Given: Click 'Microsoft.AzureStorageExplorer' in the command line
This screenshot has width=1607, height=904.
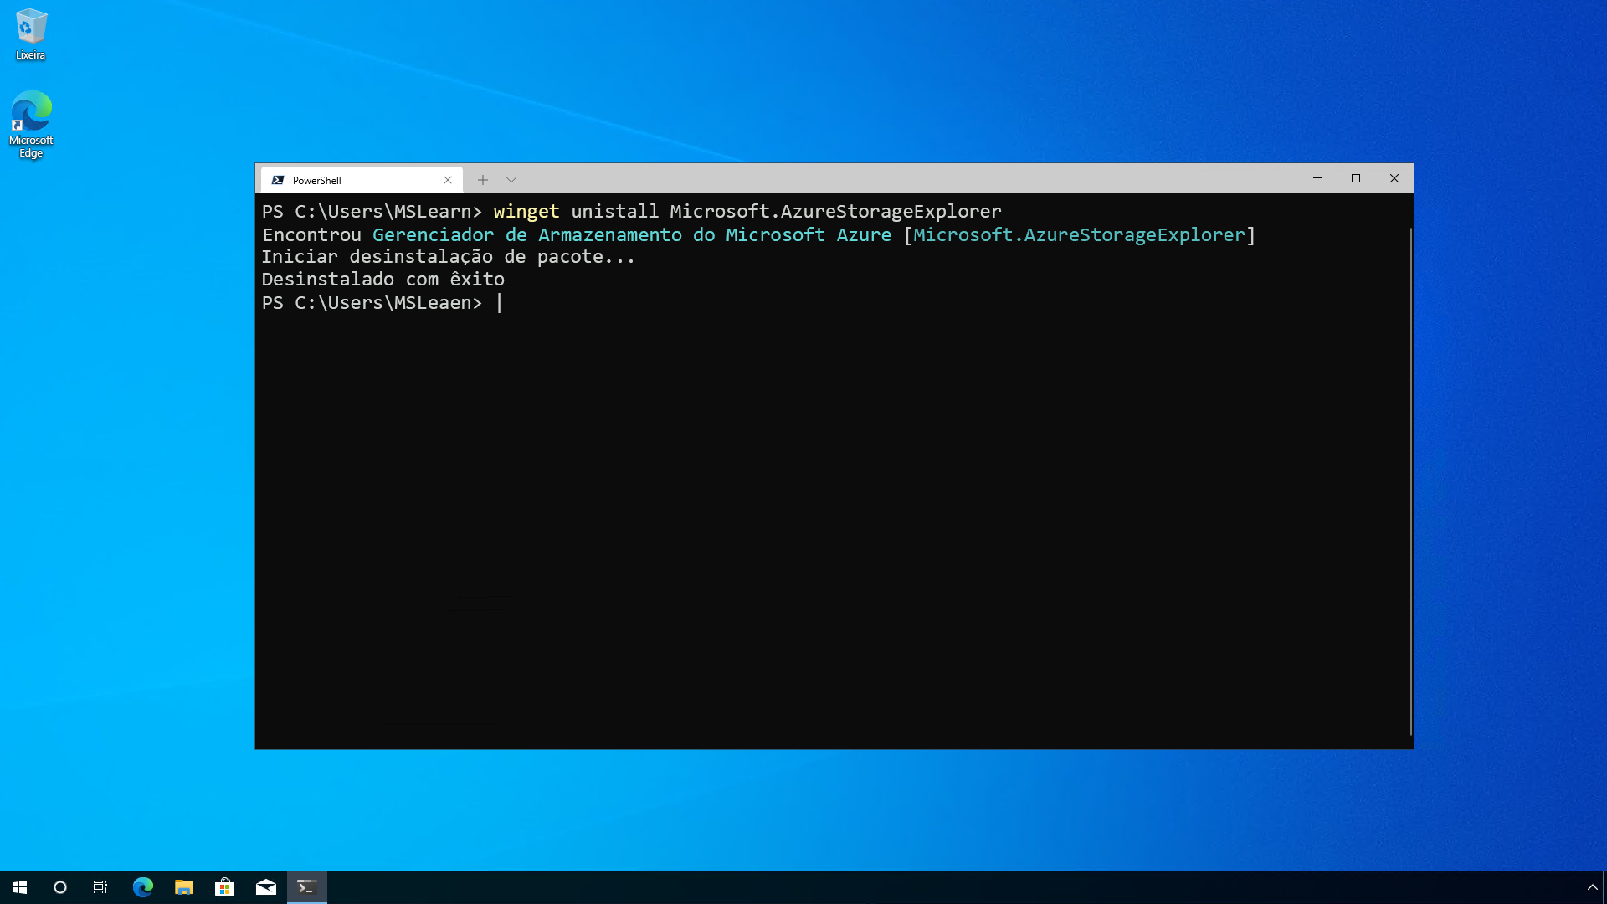Looking at the screenshot, I should tap(835, 212).
